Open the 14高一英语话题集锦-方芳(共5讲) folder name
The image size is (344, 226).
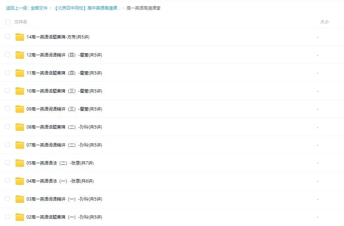(58, 36)
